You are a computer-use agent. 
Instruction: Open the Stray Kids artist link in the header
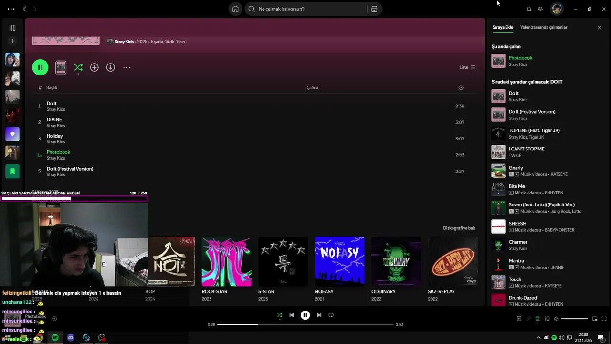124,42
